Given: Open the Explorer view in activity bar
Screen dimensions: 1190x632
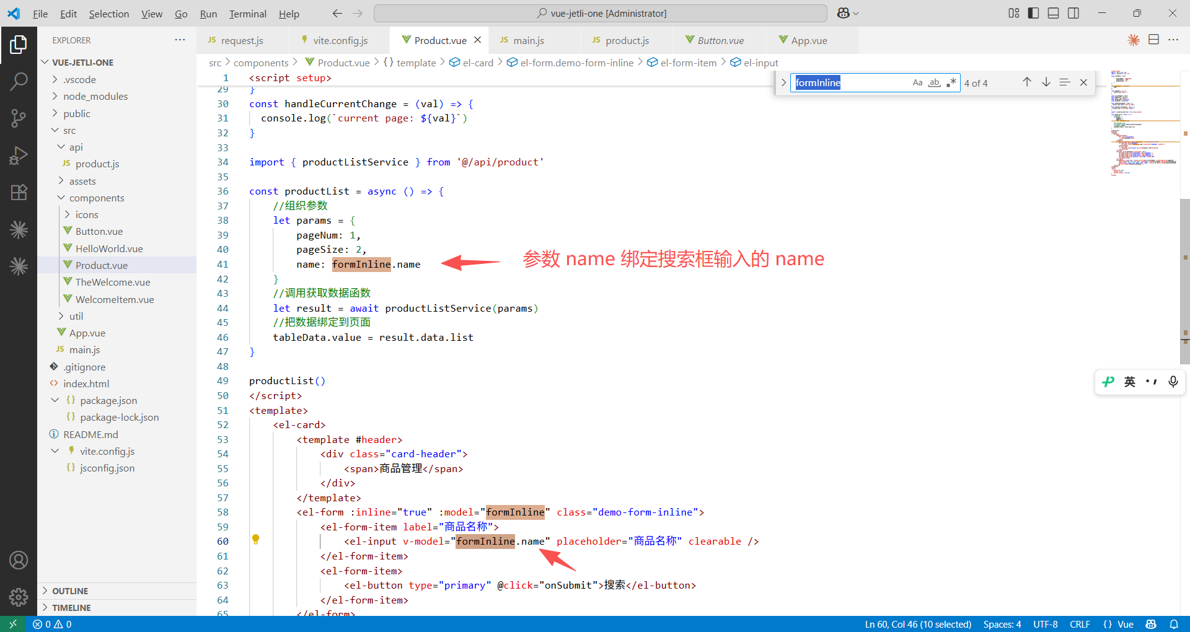Looking at the screenshot, I should pos(19,45).
